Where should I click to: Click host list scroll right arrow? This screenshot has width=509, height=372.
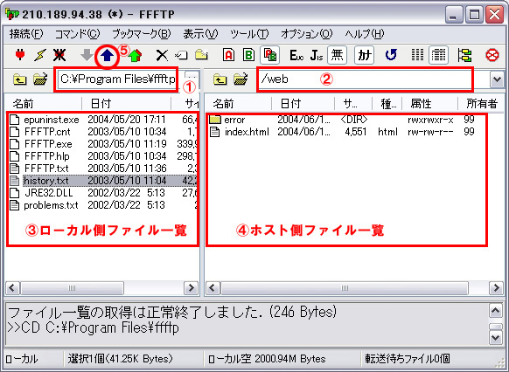(496, 288)
